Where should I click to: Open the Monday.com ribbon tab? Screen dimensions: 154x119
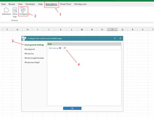[x=80, y=4]
